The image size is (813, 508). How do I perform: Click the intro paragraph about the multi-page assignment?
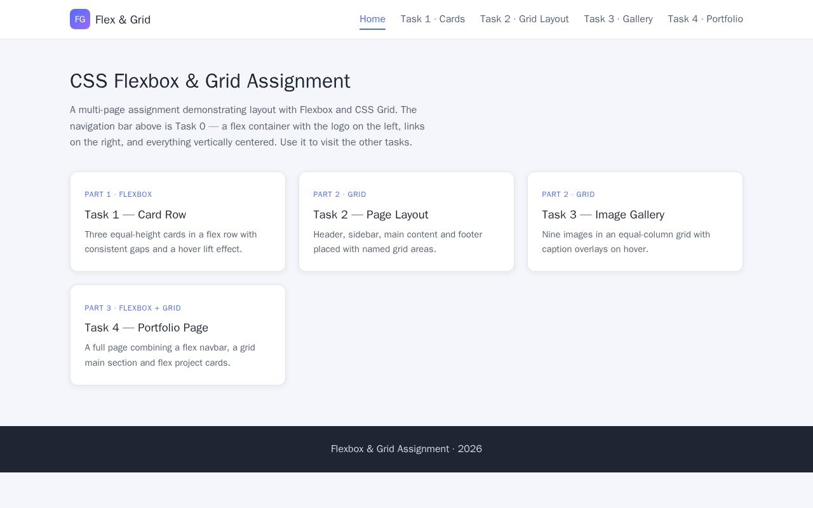pos(247,126)
